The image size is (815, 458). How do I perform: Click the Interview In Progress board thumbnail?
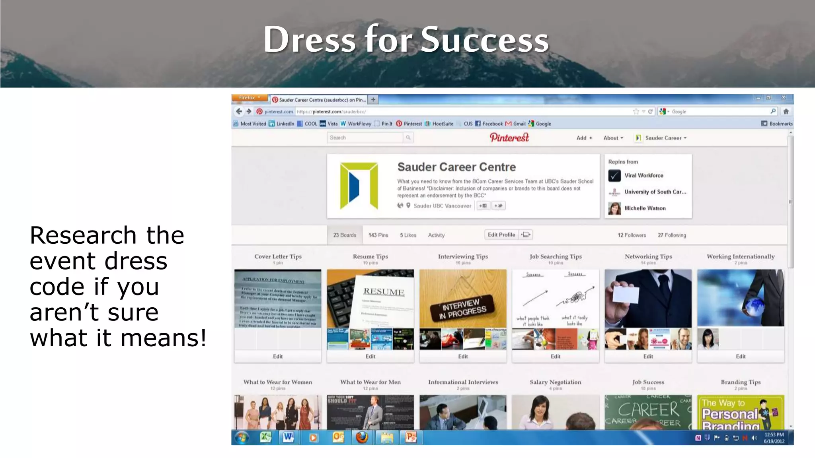(x=463, y=298)
